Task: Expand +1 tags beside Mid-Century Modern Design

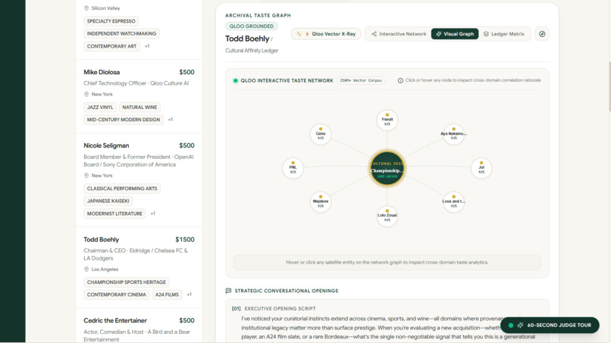Action: (171, 120)
